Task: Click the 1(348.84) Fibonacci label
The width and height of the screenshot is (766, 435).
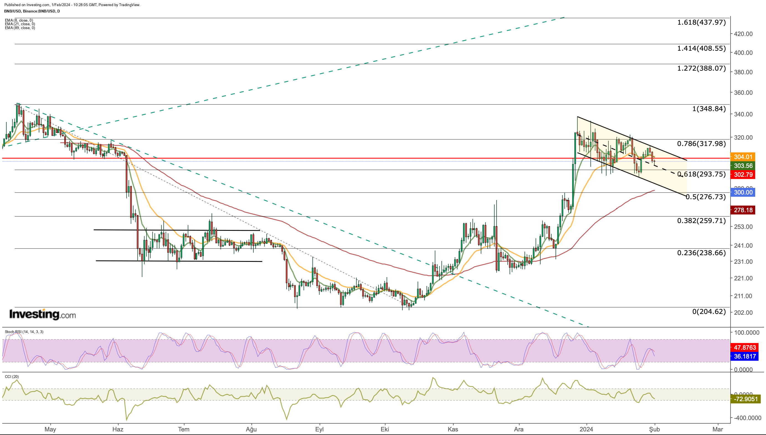Action: 709,109
